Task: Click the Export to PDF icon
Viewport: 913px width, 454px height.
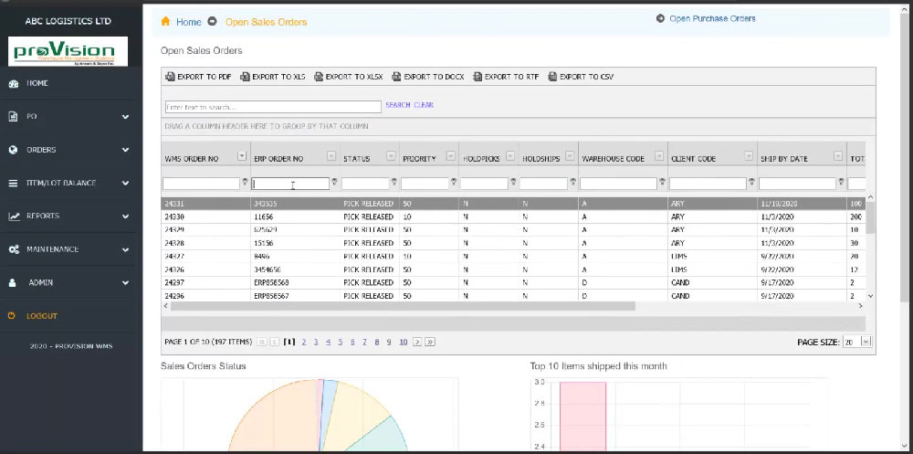Action: (x=170, y=77)
